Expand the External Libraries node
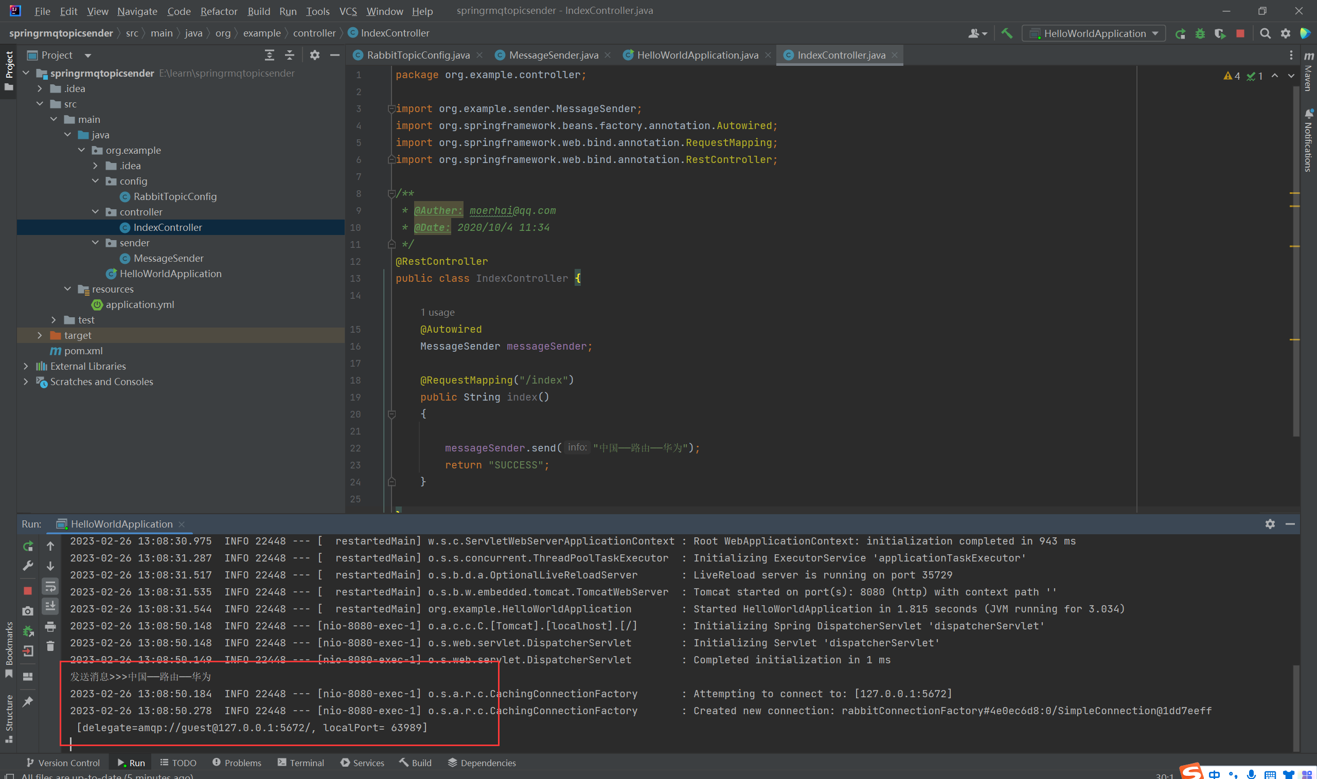This screenshot has width=1317, height=779. [x=26, y=367]
